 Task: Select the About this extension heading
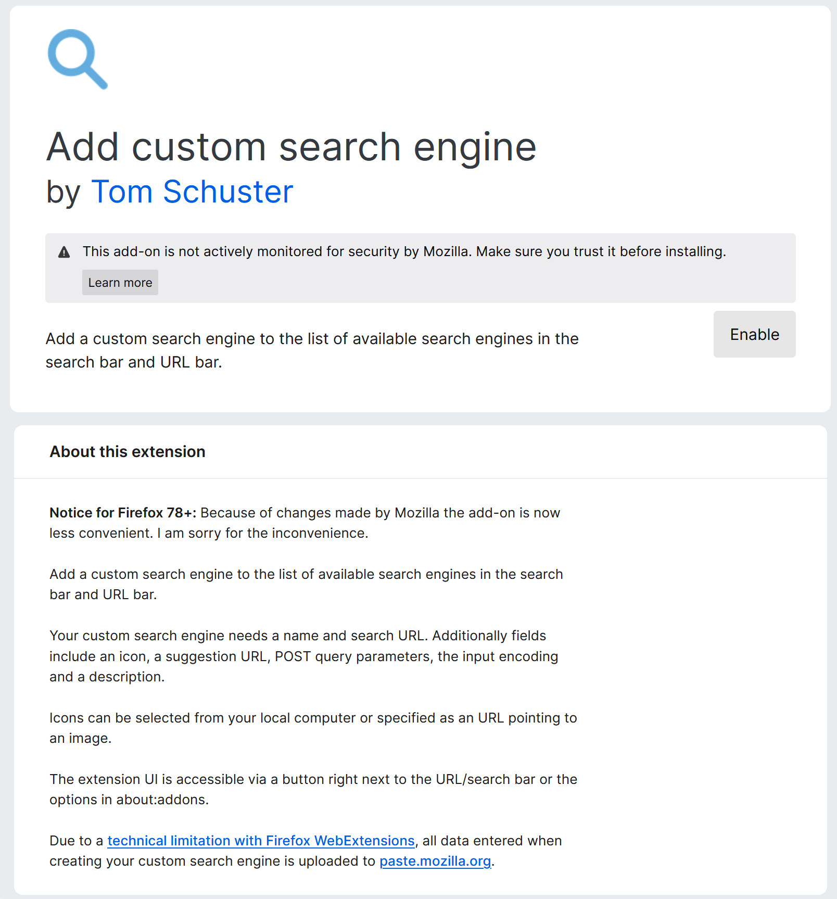(x=127, y=451)
